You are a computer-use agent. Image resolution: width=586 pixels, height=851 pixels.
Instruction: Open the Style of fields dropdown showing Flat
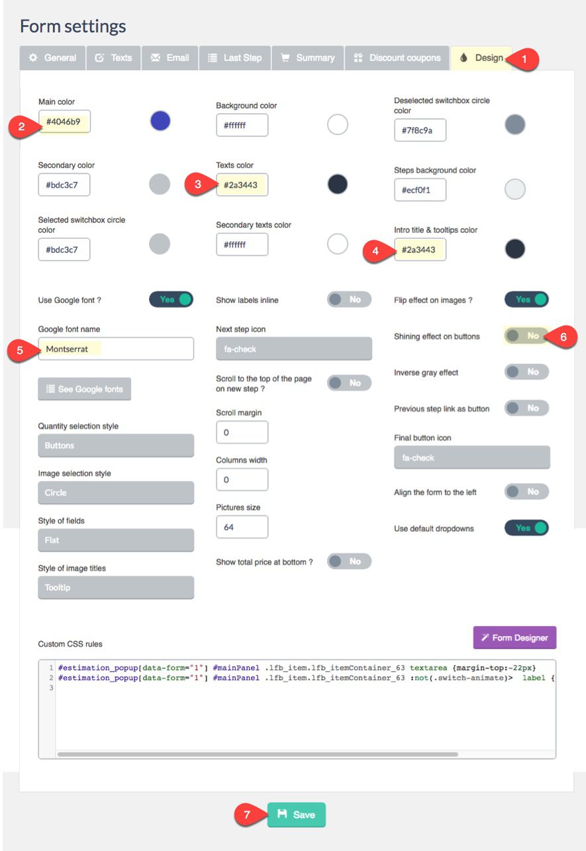click(116, 540)
